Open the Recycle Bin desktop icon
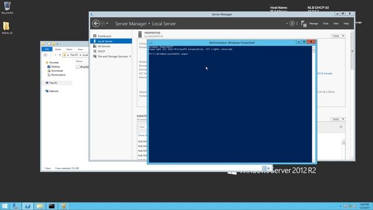This screenshot has width=373, height=210. (x=7, y=8)
